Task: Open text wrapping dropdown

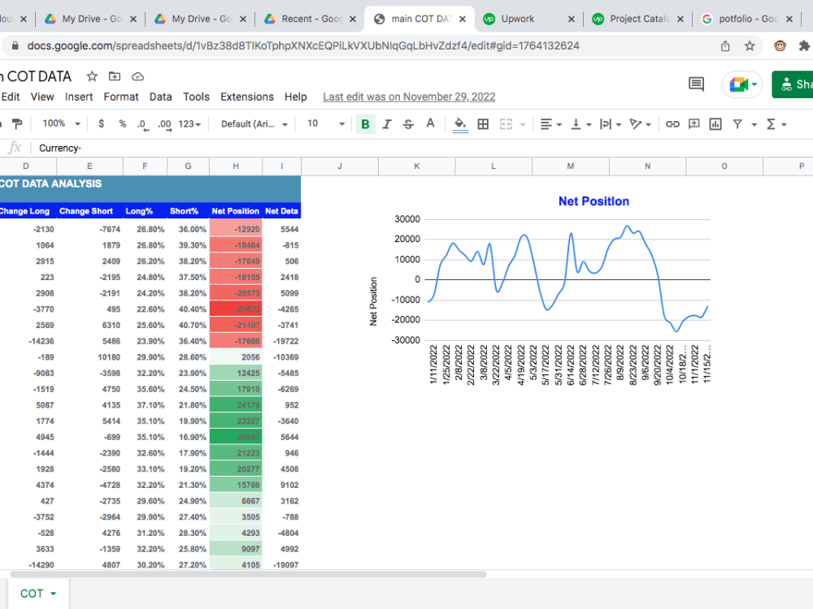Action: [611, 123]
